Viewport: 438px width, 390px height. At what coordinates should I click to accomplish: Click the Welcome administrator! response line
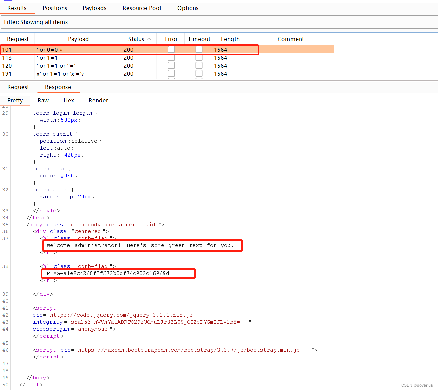click(140, 245)
